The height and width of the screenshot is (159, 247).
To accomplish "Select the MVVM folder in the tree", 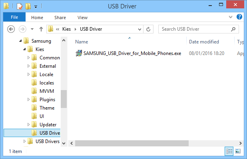I will pyautogui.click(x=47, y=91).
